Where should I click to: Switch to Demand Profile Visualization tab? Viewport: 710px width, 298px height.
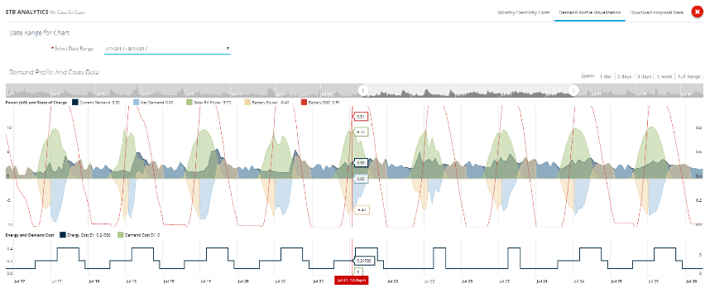(x=589, y=12)
